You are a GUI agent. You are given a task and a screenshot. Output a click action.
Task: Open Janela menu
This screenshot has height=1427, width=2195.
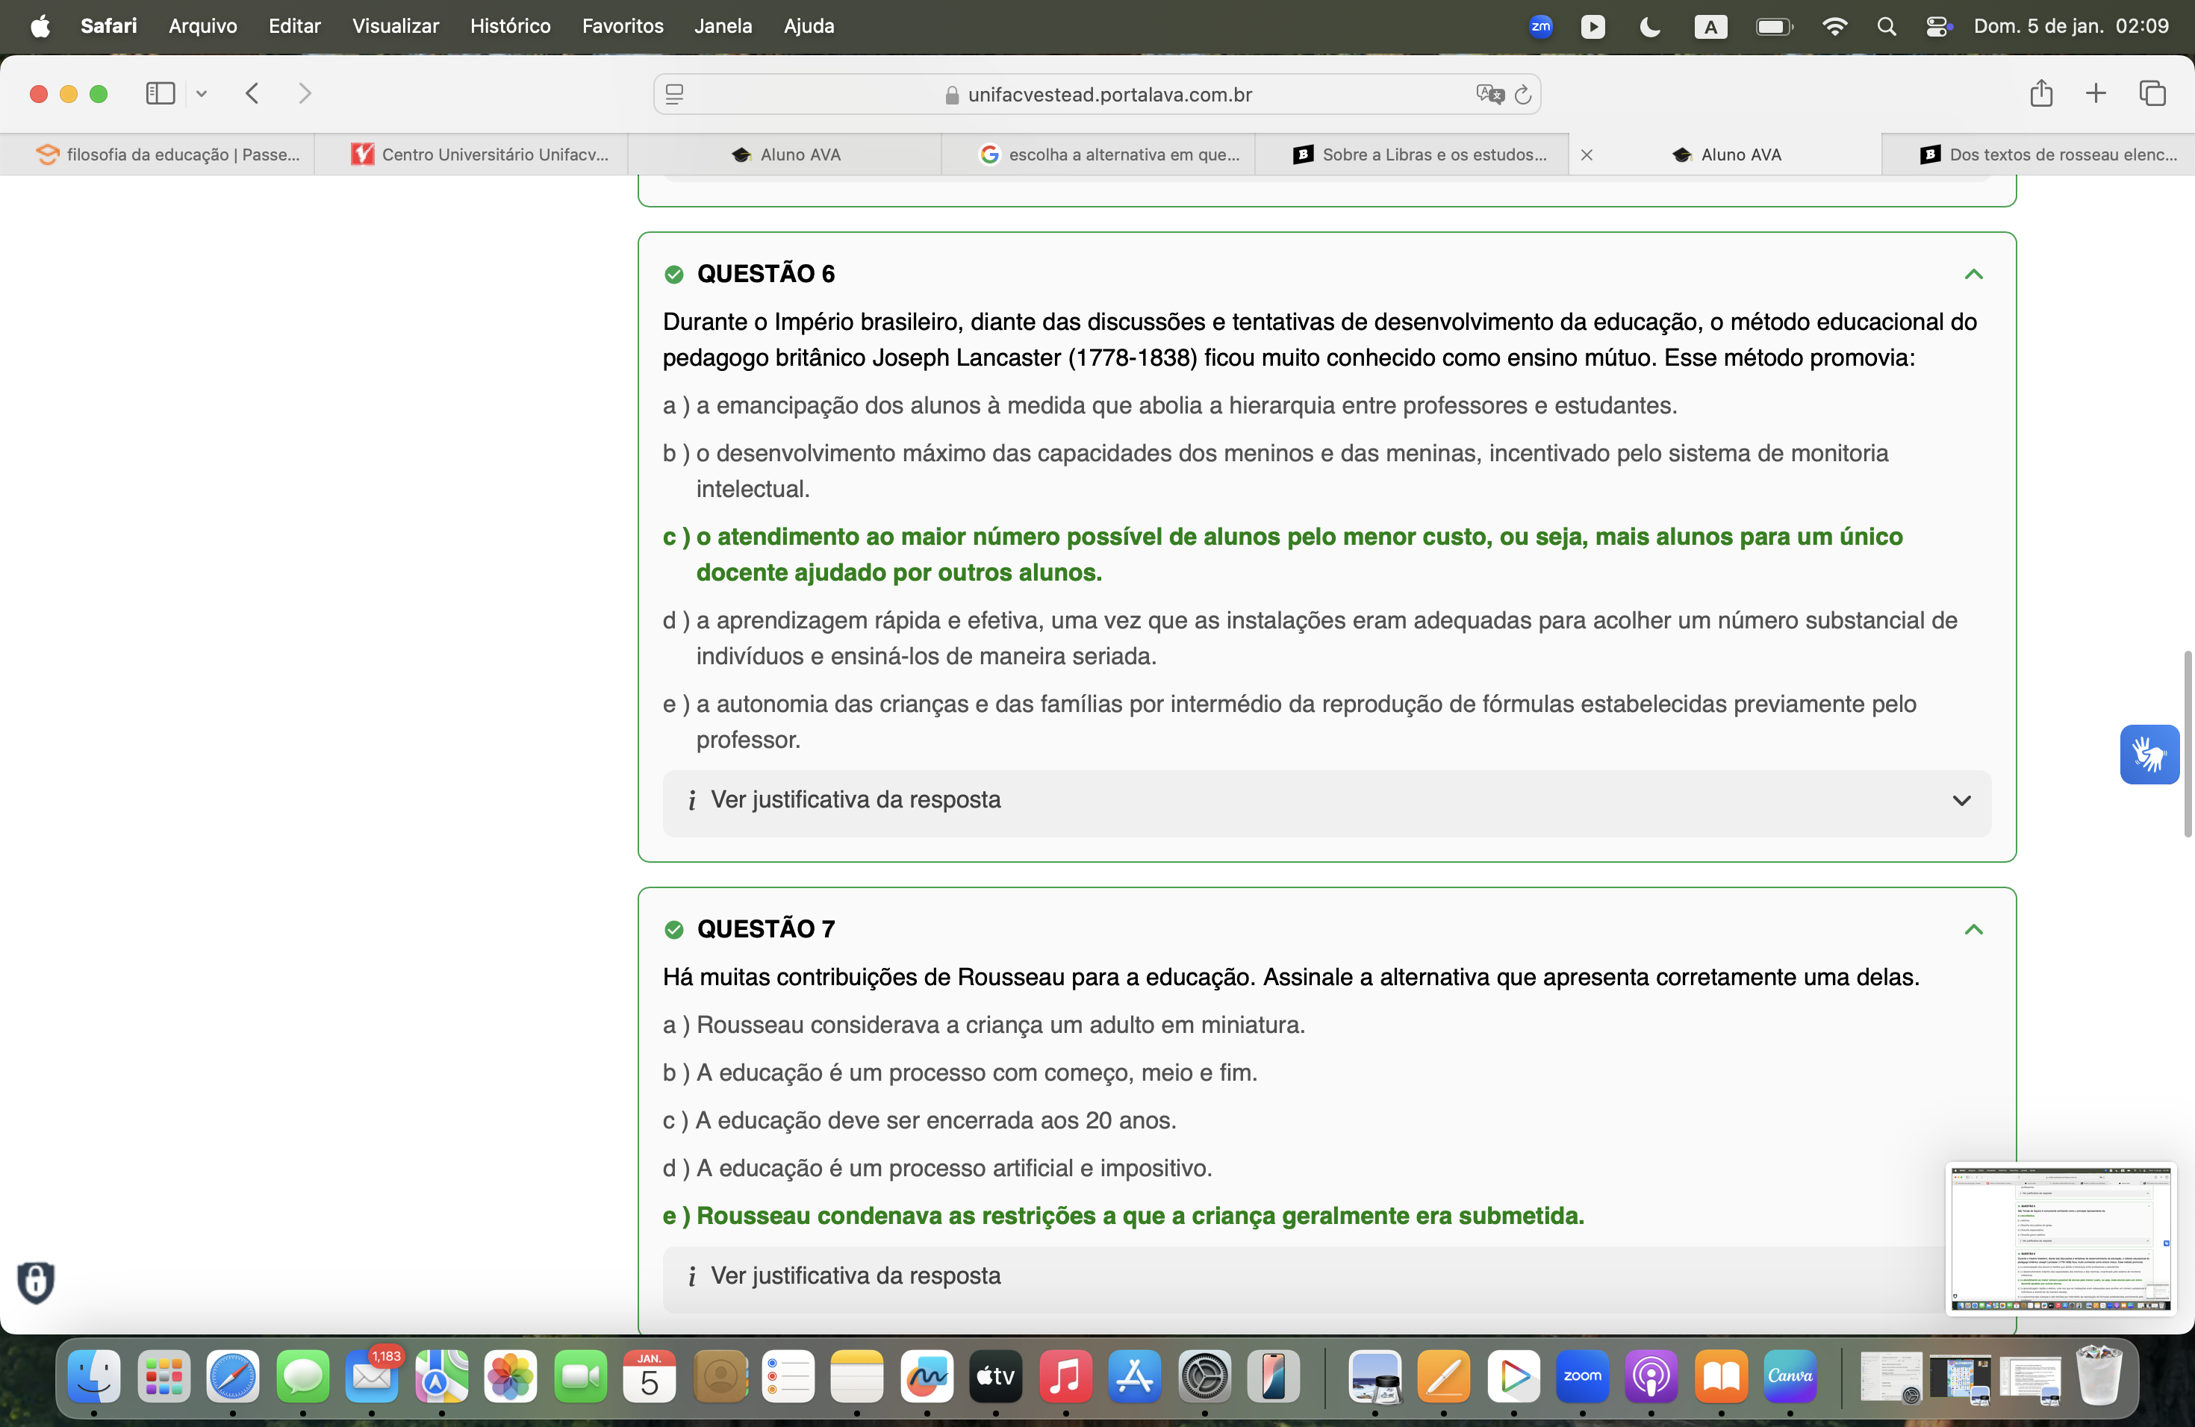(723, 26)
